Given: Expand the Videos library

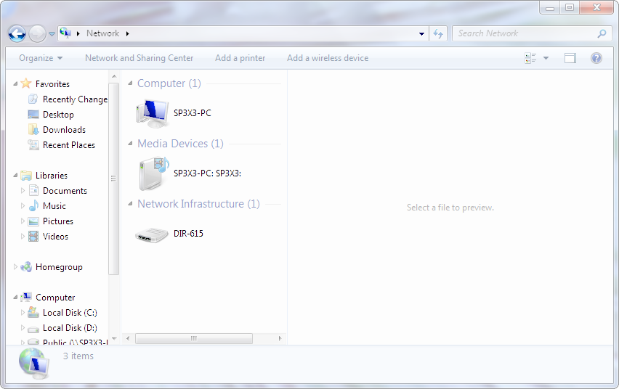Looking at the screenshot, I should click(23, 237).
